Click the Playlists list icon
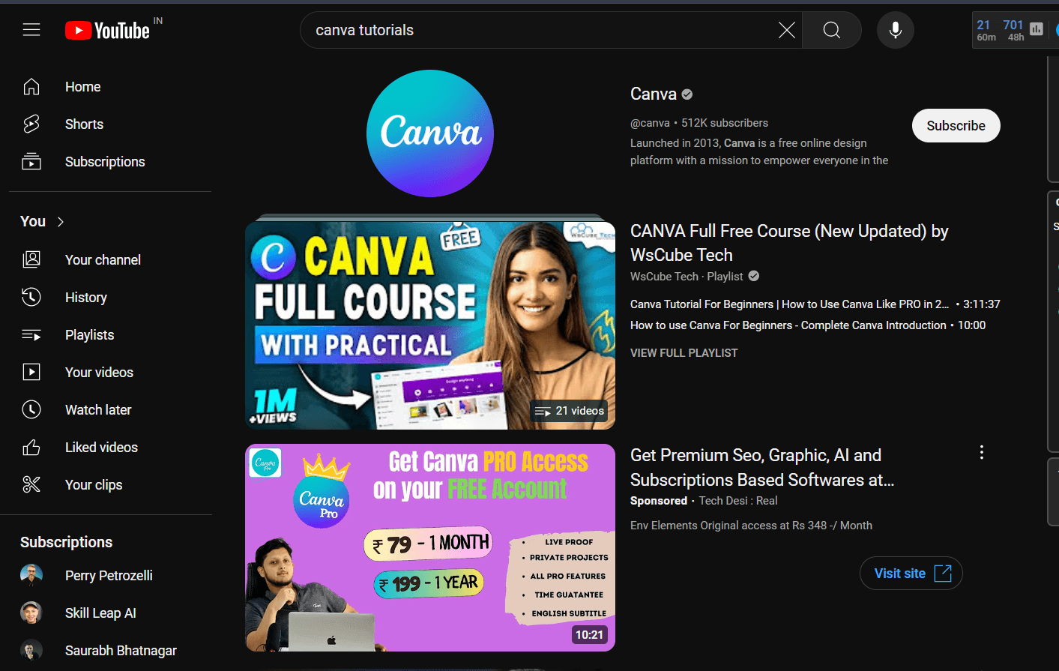1059x671 pixels. point(31,335)
